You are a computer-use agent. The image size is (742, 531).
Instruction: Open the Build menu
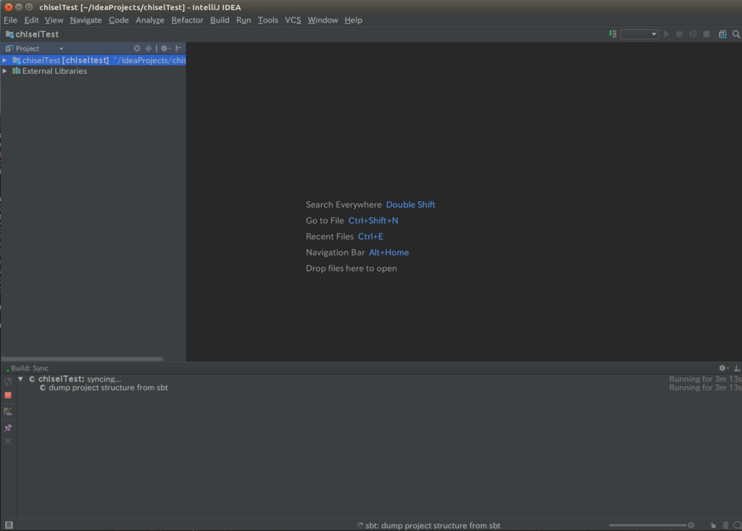(220, 20)
